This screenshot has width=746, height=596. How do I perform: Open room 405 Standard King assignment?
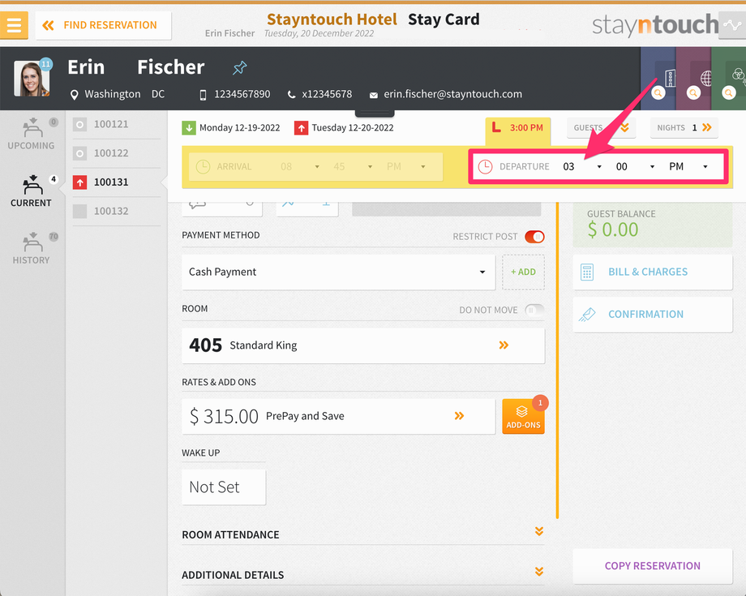[x=363, y=345]
